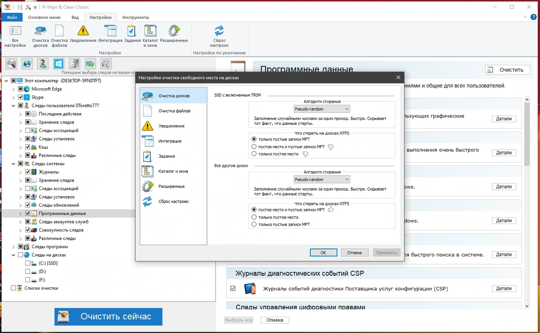Click the Очистить сейчас button
The height and width of the screenshot is (333, 540).
click(x=108, y=316)
